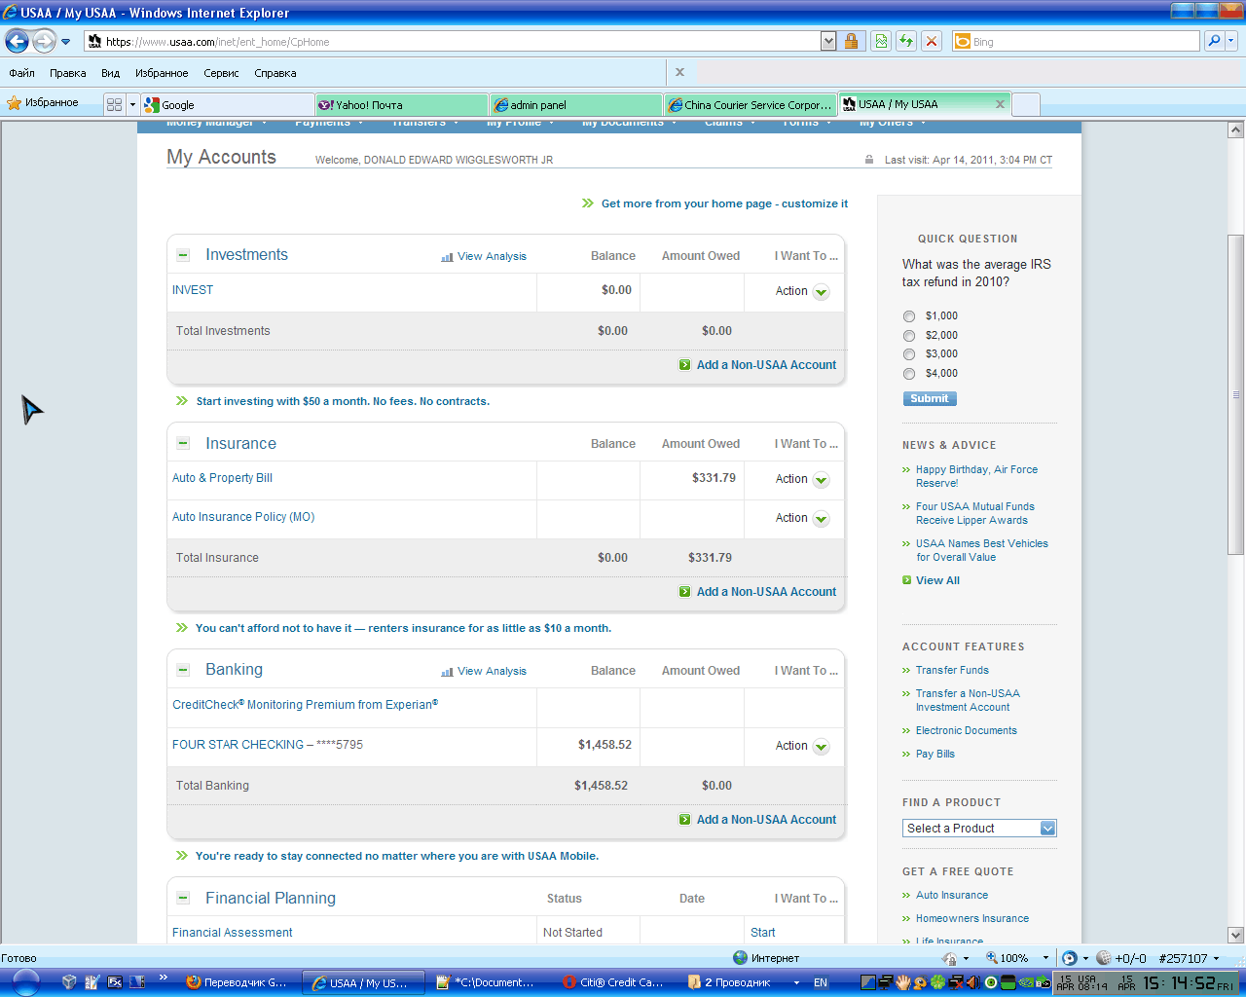Switch to the Yahoo! Почта tab

[x=402, y=104]
